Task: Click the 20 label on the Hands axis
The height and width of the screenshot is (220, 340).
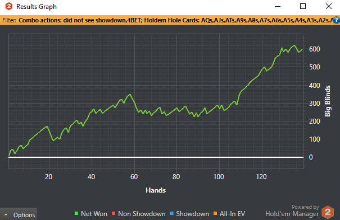Action: [x=48, y=177]
